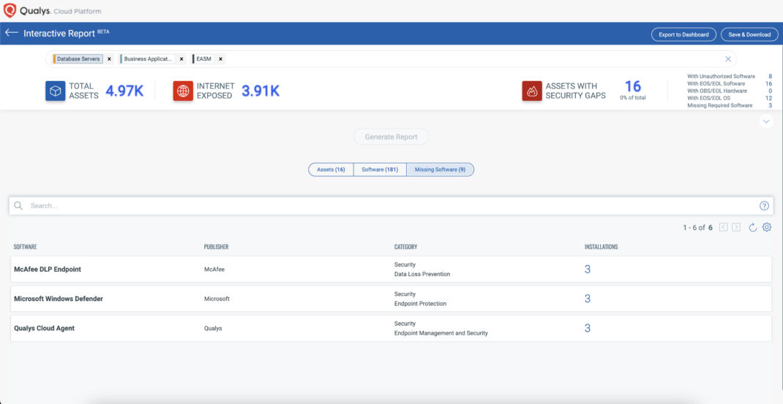Sort by PUBLISHER column header
The image size is (783, 404).
click(216, 247)
